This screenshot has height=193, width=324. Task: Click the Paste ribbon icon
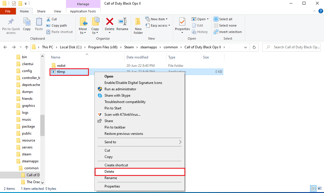click(39, 22)
